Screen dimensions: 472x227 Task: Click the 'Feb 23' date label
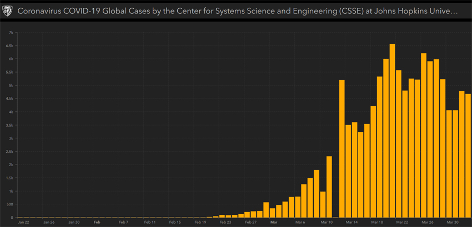225,222
